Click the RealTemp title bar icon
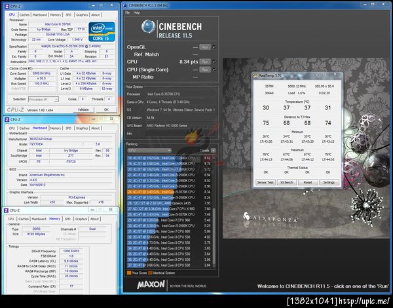The width and height of the screenshot is (393, 308). point(255,75)
